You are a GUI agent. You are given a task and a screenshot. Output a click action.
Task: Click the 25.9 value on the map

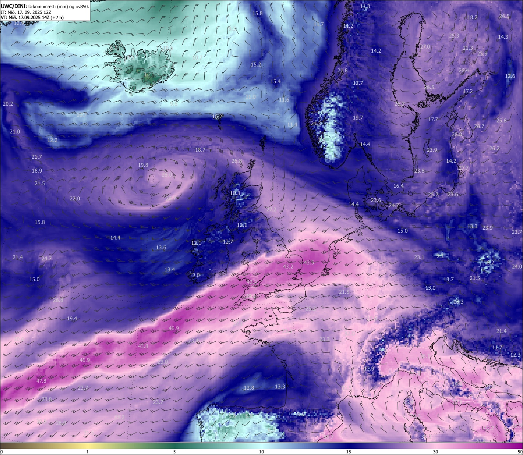pyautogui.click(x=482, y=53)
